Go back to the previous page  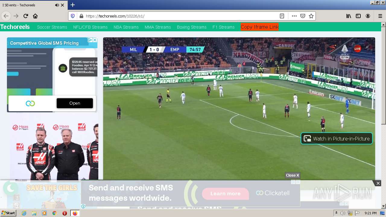6,16
